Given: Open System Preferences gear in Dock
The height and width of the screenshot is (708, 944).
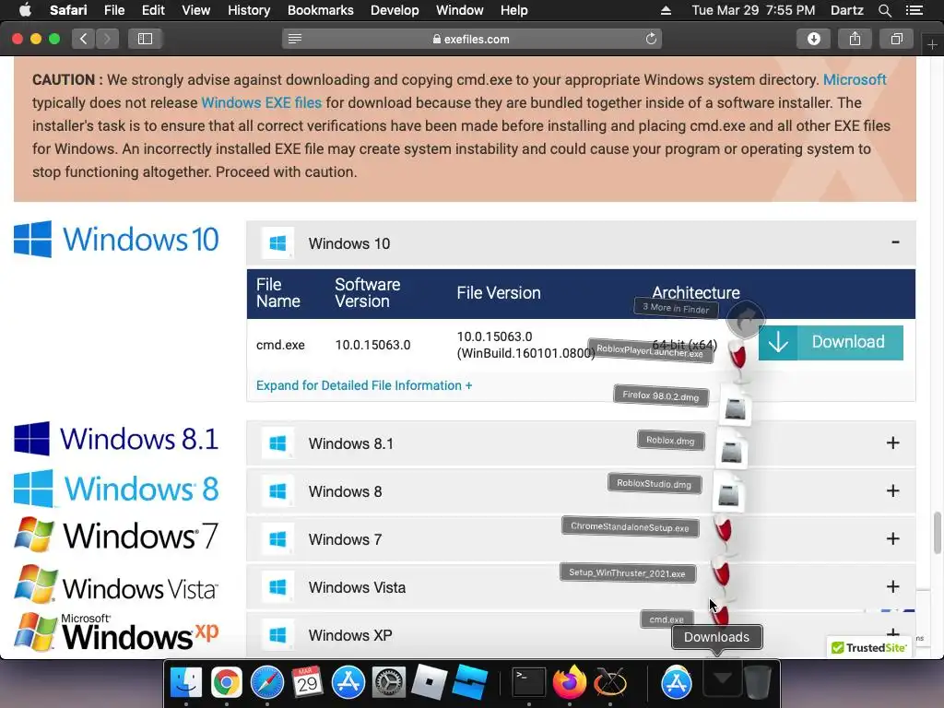Looking at the screenshot, I should click(388, 683).
